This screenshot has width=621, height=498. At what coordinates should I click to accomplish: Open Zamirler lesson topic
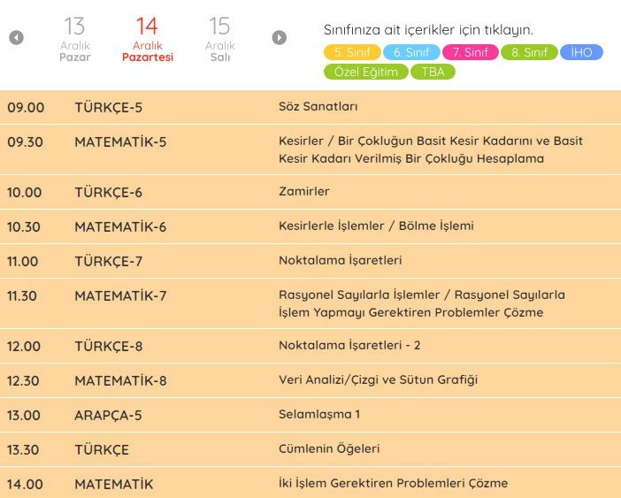[304, 192]
